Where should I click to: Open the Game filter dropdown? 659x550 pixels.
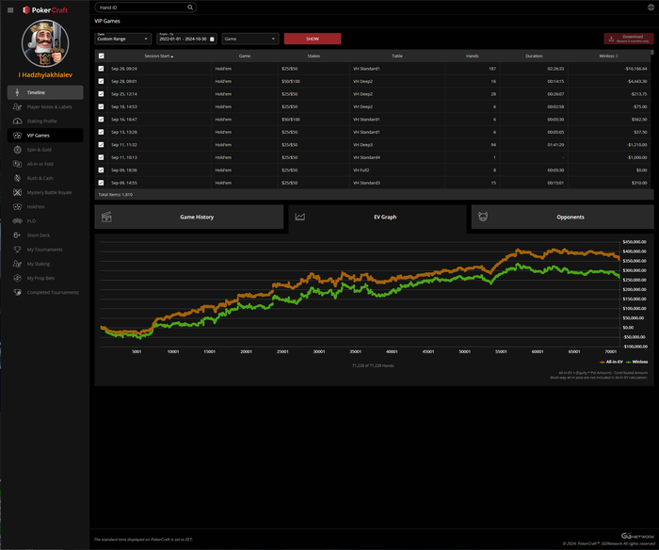(250, 39)
